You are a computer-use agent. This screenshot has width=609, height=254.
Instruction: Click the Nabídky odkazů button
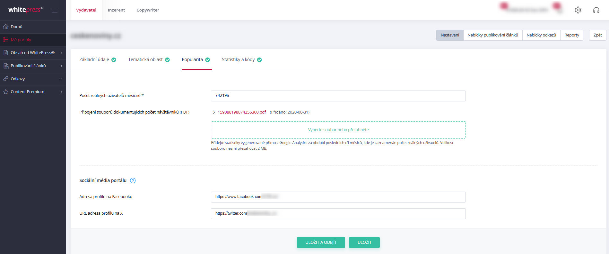coord(541,35)
